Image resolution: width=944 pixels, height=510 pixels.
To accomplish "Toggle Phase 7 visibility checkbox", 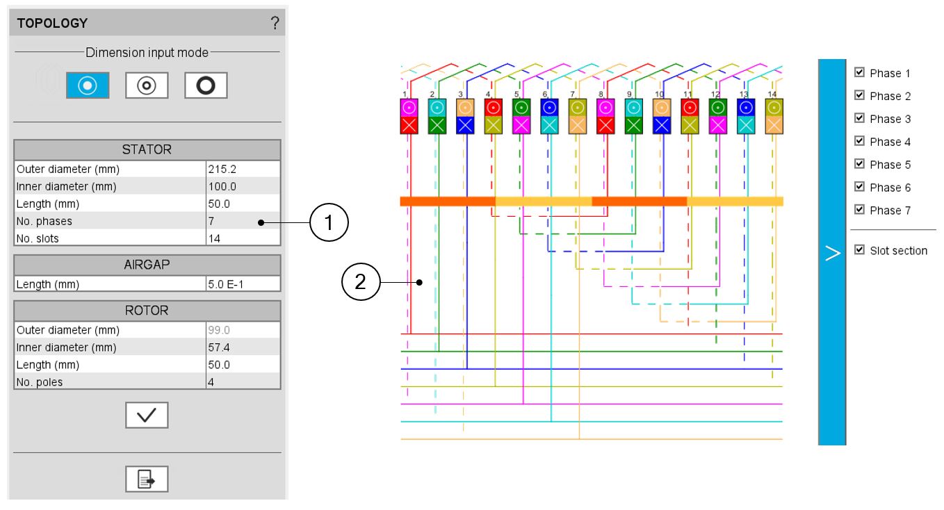I will [x=859, y=210].
